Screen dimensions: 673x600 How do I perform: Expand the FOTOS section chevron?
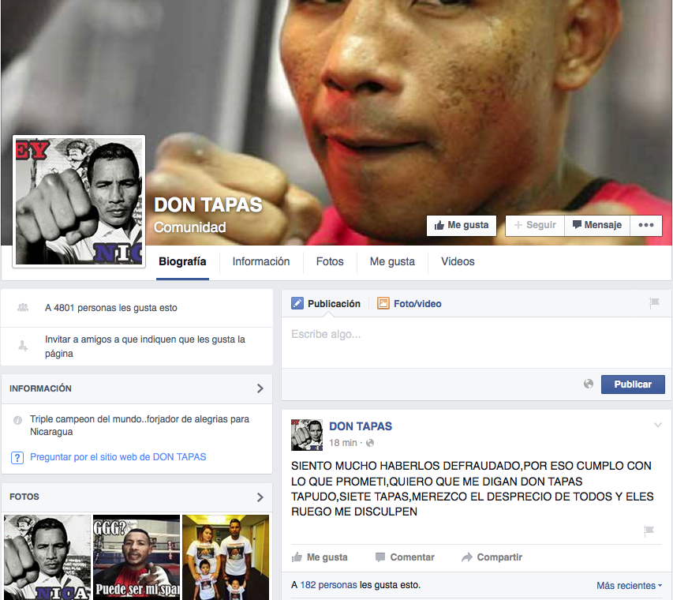[260, 497]
